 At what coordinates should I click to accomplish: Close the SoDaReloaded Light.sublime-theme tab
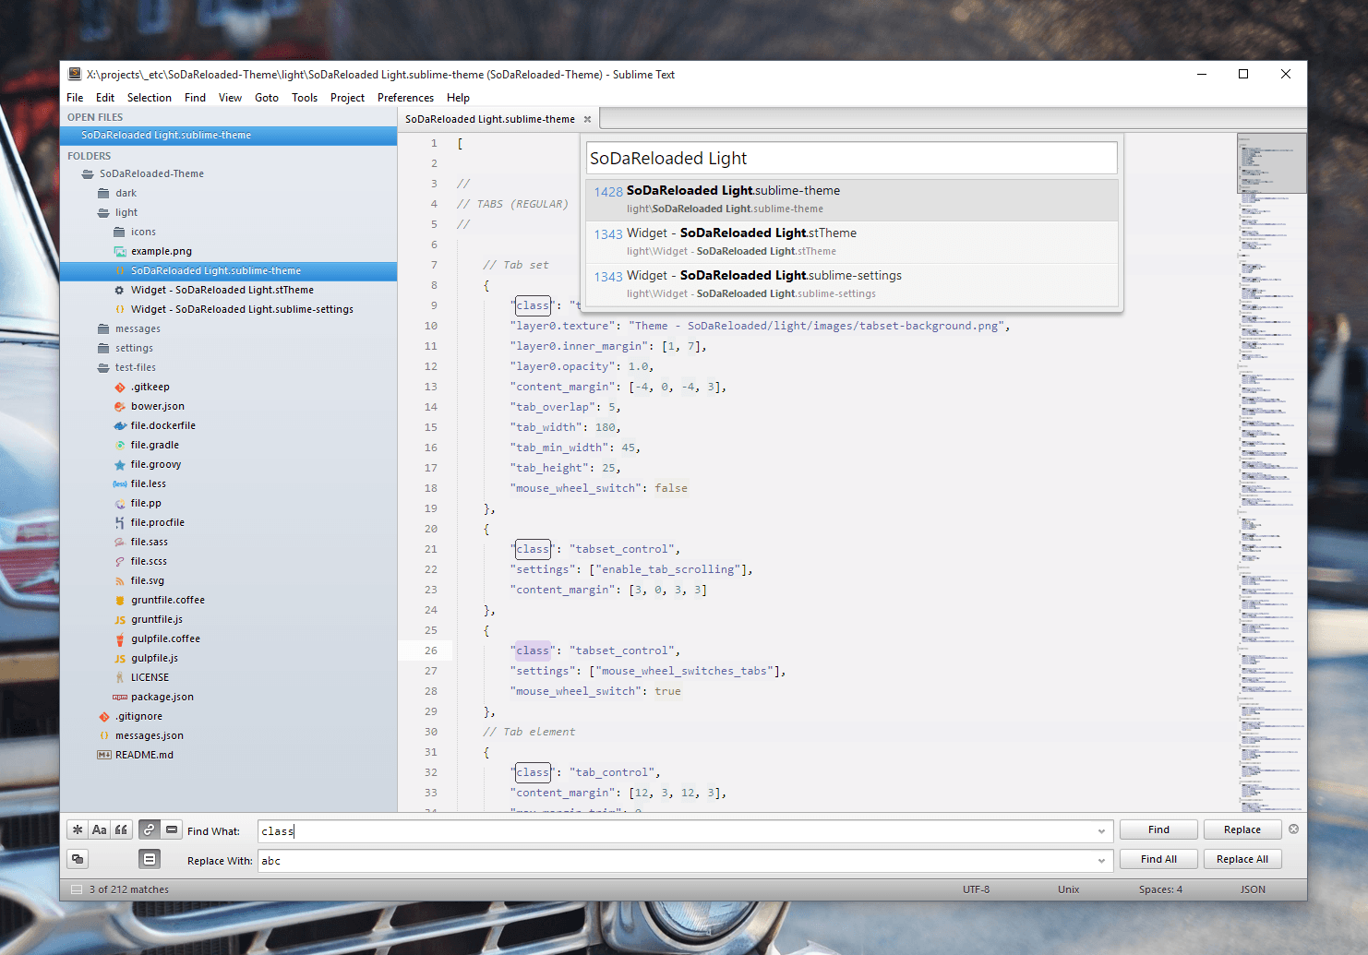[587, 119]
